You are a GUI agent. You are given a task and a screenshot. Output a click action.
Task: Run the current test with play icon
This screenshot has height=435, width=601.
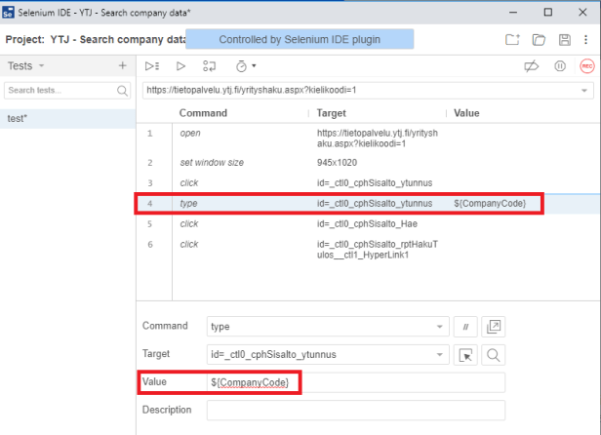coord(180,66)
